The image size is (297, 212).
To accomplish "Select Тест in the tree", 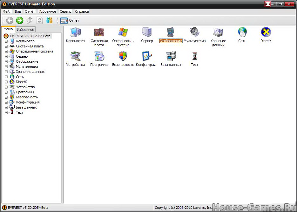I will (x=19, y=112).
